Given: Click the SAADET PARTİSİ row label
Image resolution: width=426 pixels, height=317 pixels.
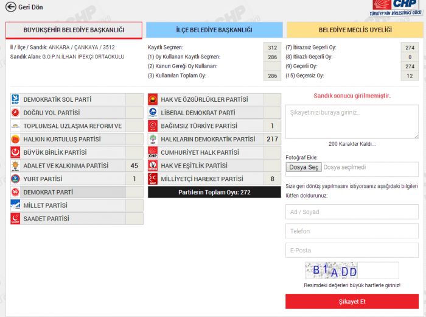Looking at the screenshot, I should 46,218.
